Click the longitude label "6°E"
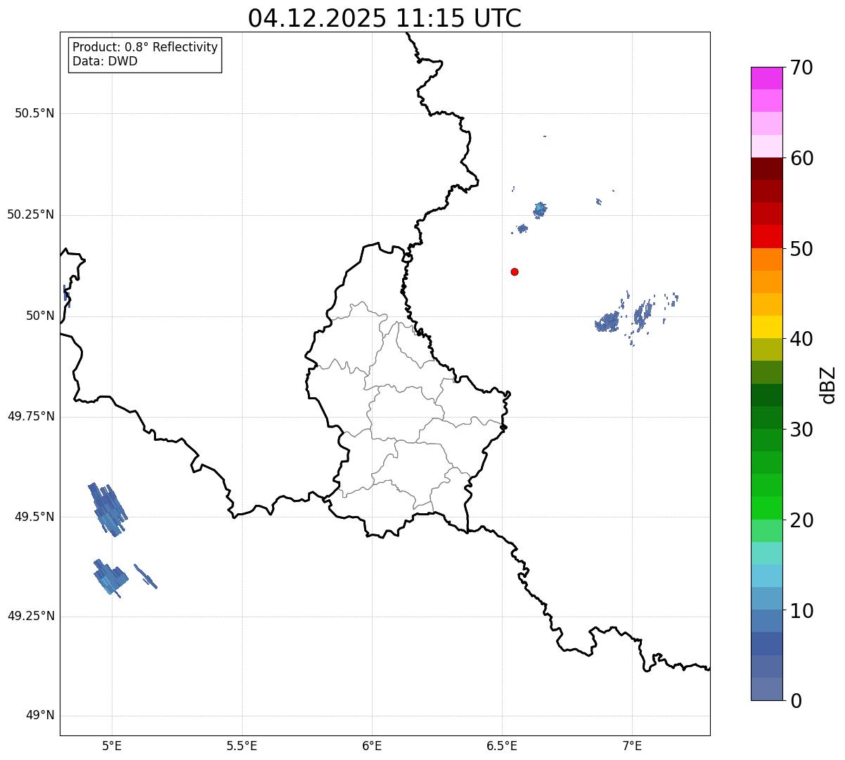Viewport: 845px width, 760px height. pos(372,745)
